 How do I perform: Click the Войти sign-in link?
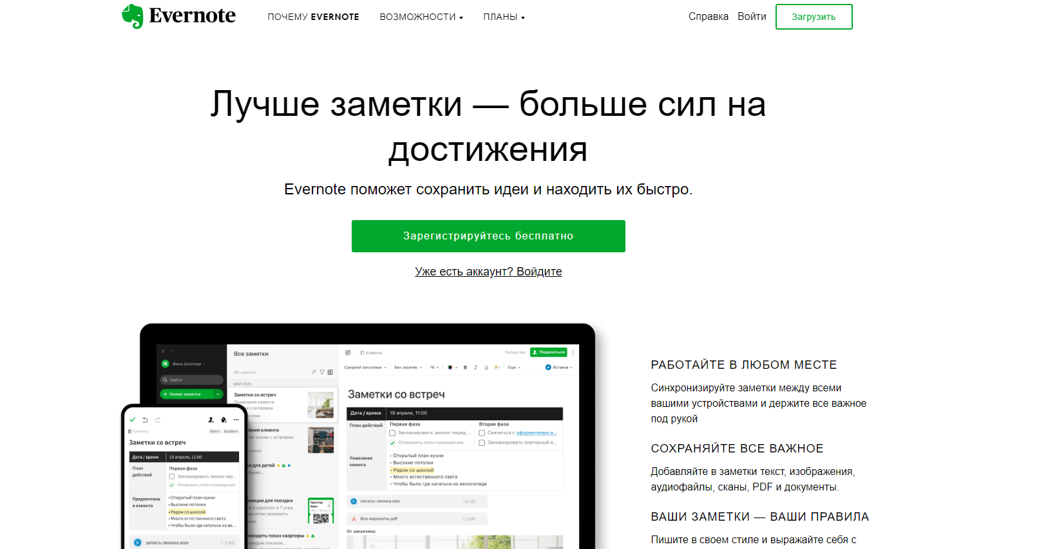pos(752,17)
